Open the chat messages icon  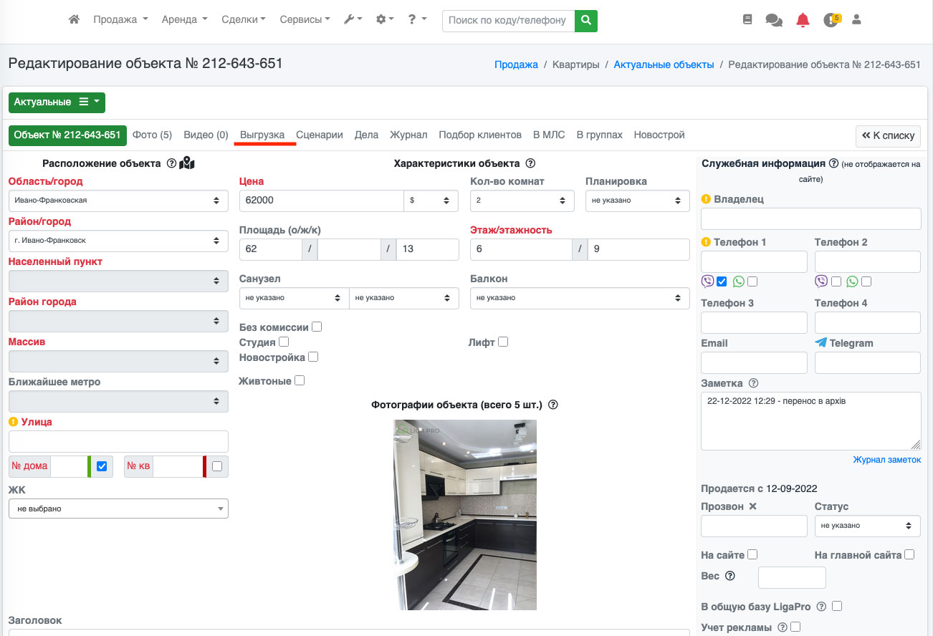774,20
